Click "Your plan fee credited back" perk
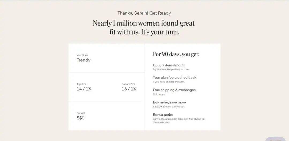This screenshot has height=141, width=289. (x=174, y=78)
